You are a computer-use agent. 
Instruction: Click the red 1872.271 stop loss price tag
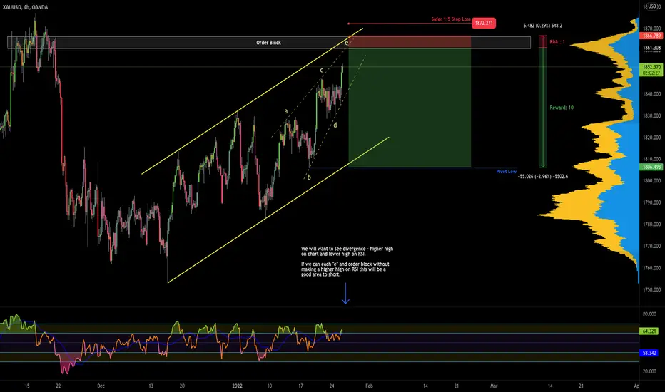click(x=484, y=23)
